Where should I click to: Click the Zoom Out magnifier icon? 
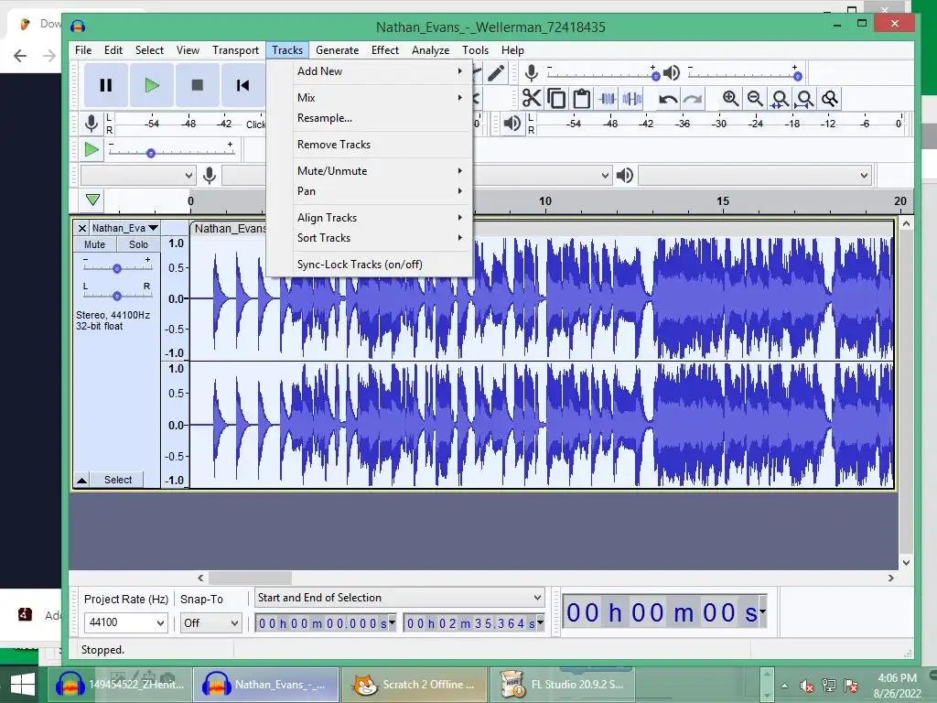pos(755,99)
